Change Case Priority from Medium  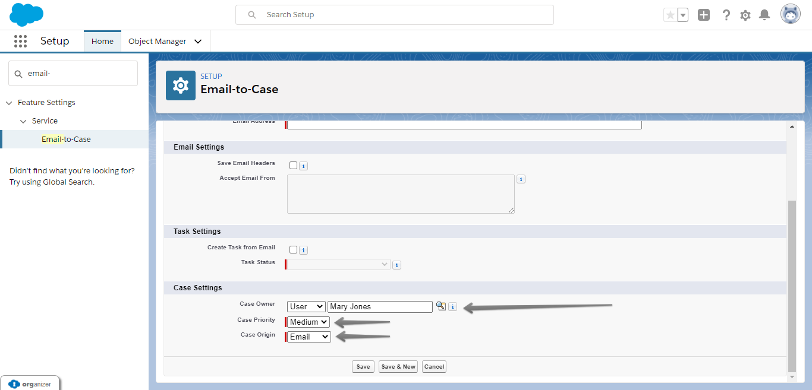click(x=307, y=322)
